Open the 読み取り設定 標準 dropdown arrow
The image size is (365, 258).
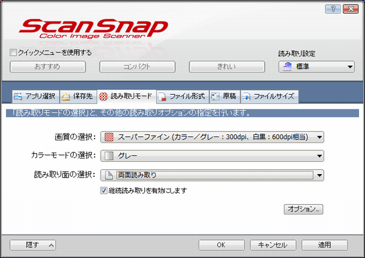[350, 67]
